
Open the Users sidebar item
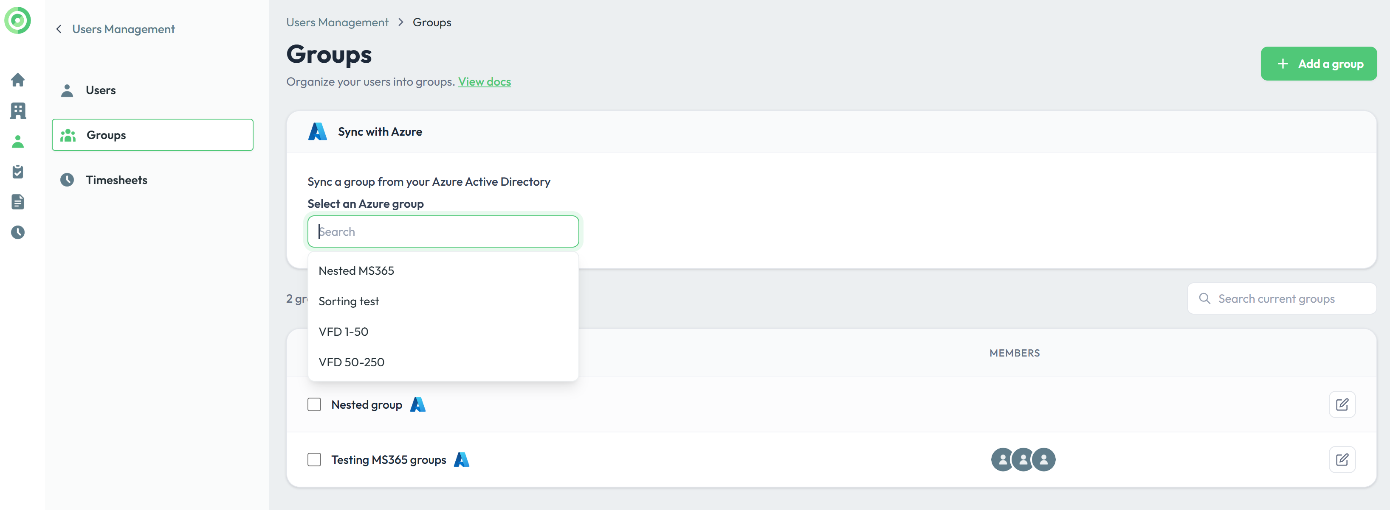(100, 90)
